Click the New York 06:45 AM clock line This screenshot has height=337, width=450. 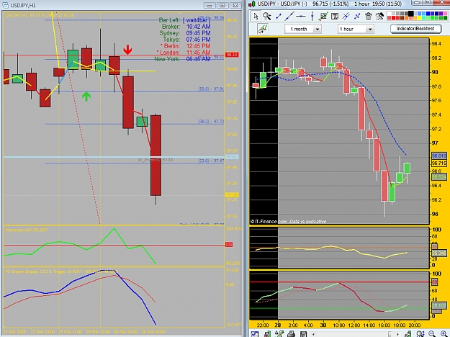(182, 59)
